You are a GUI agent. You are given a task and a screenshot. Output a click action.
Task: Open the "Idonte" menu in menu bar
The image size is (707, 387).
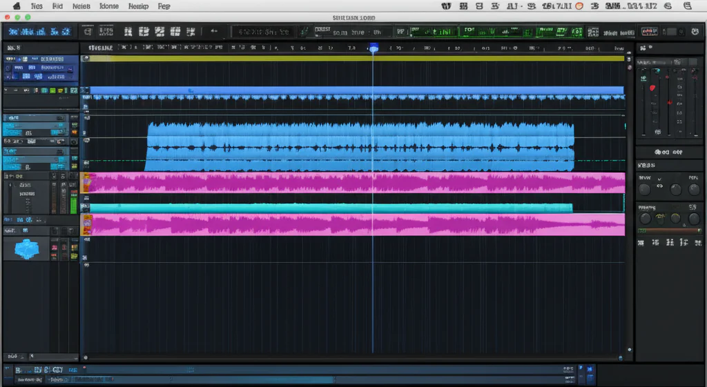109,6
